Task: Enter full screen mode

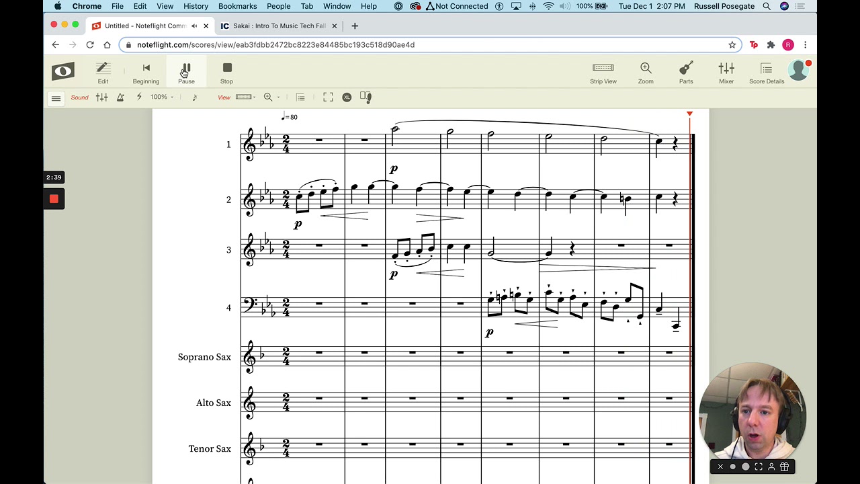Action: click(328, 97)
